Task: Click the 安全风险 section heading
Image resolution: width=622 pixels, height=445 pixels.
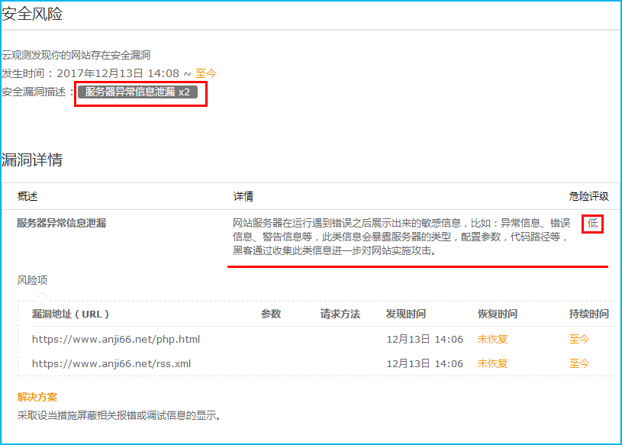Action: 32,14
